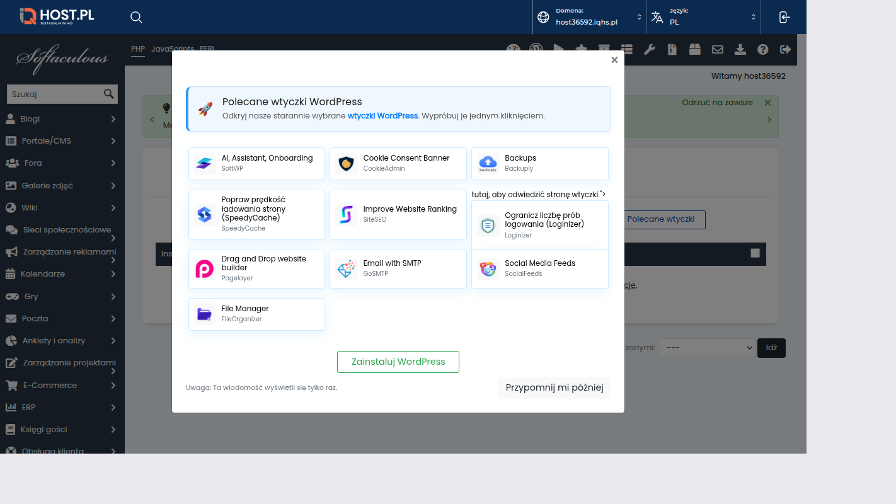Open the box package icon in toolbar
Screen dimensions: 896x504
click(x=694, y=49)
